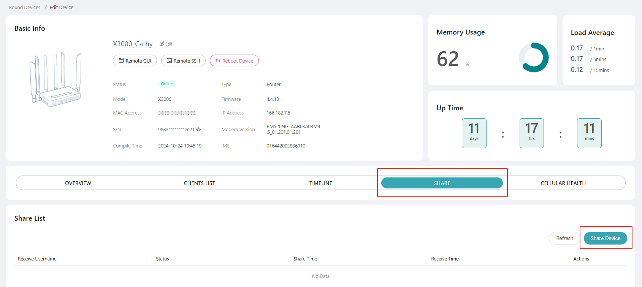
Task: Click the Up Time days counter box
Action: click(x=474, y=133)
